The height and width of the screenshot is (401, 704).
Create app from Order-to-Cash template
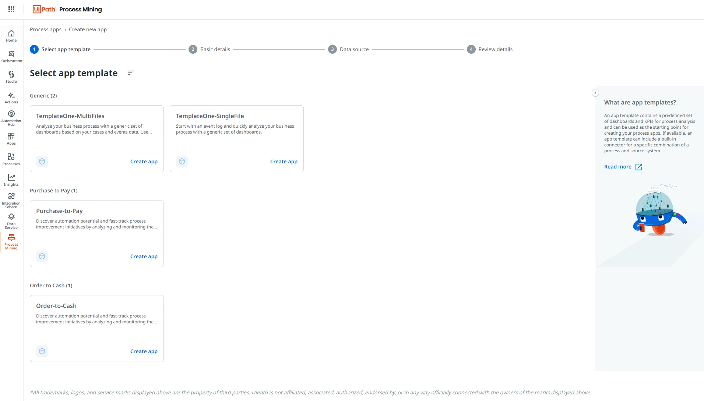144,351
